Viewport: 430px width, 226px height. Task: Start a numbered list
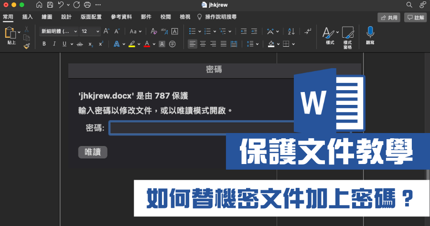point(208,31)
